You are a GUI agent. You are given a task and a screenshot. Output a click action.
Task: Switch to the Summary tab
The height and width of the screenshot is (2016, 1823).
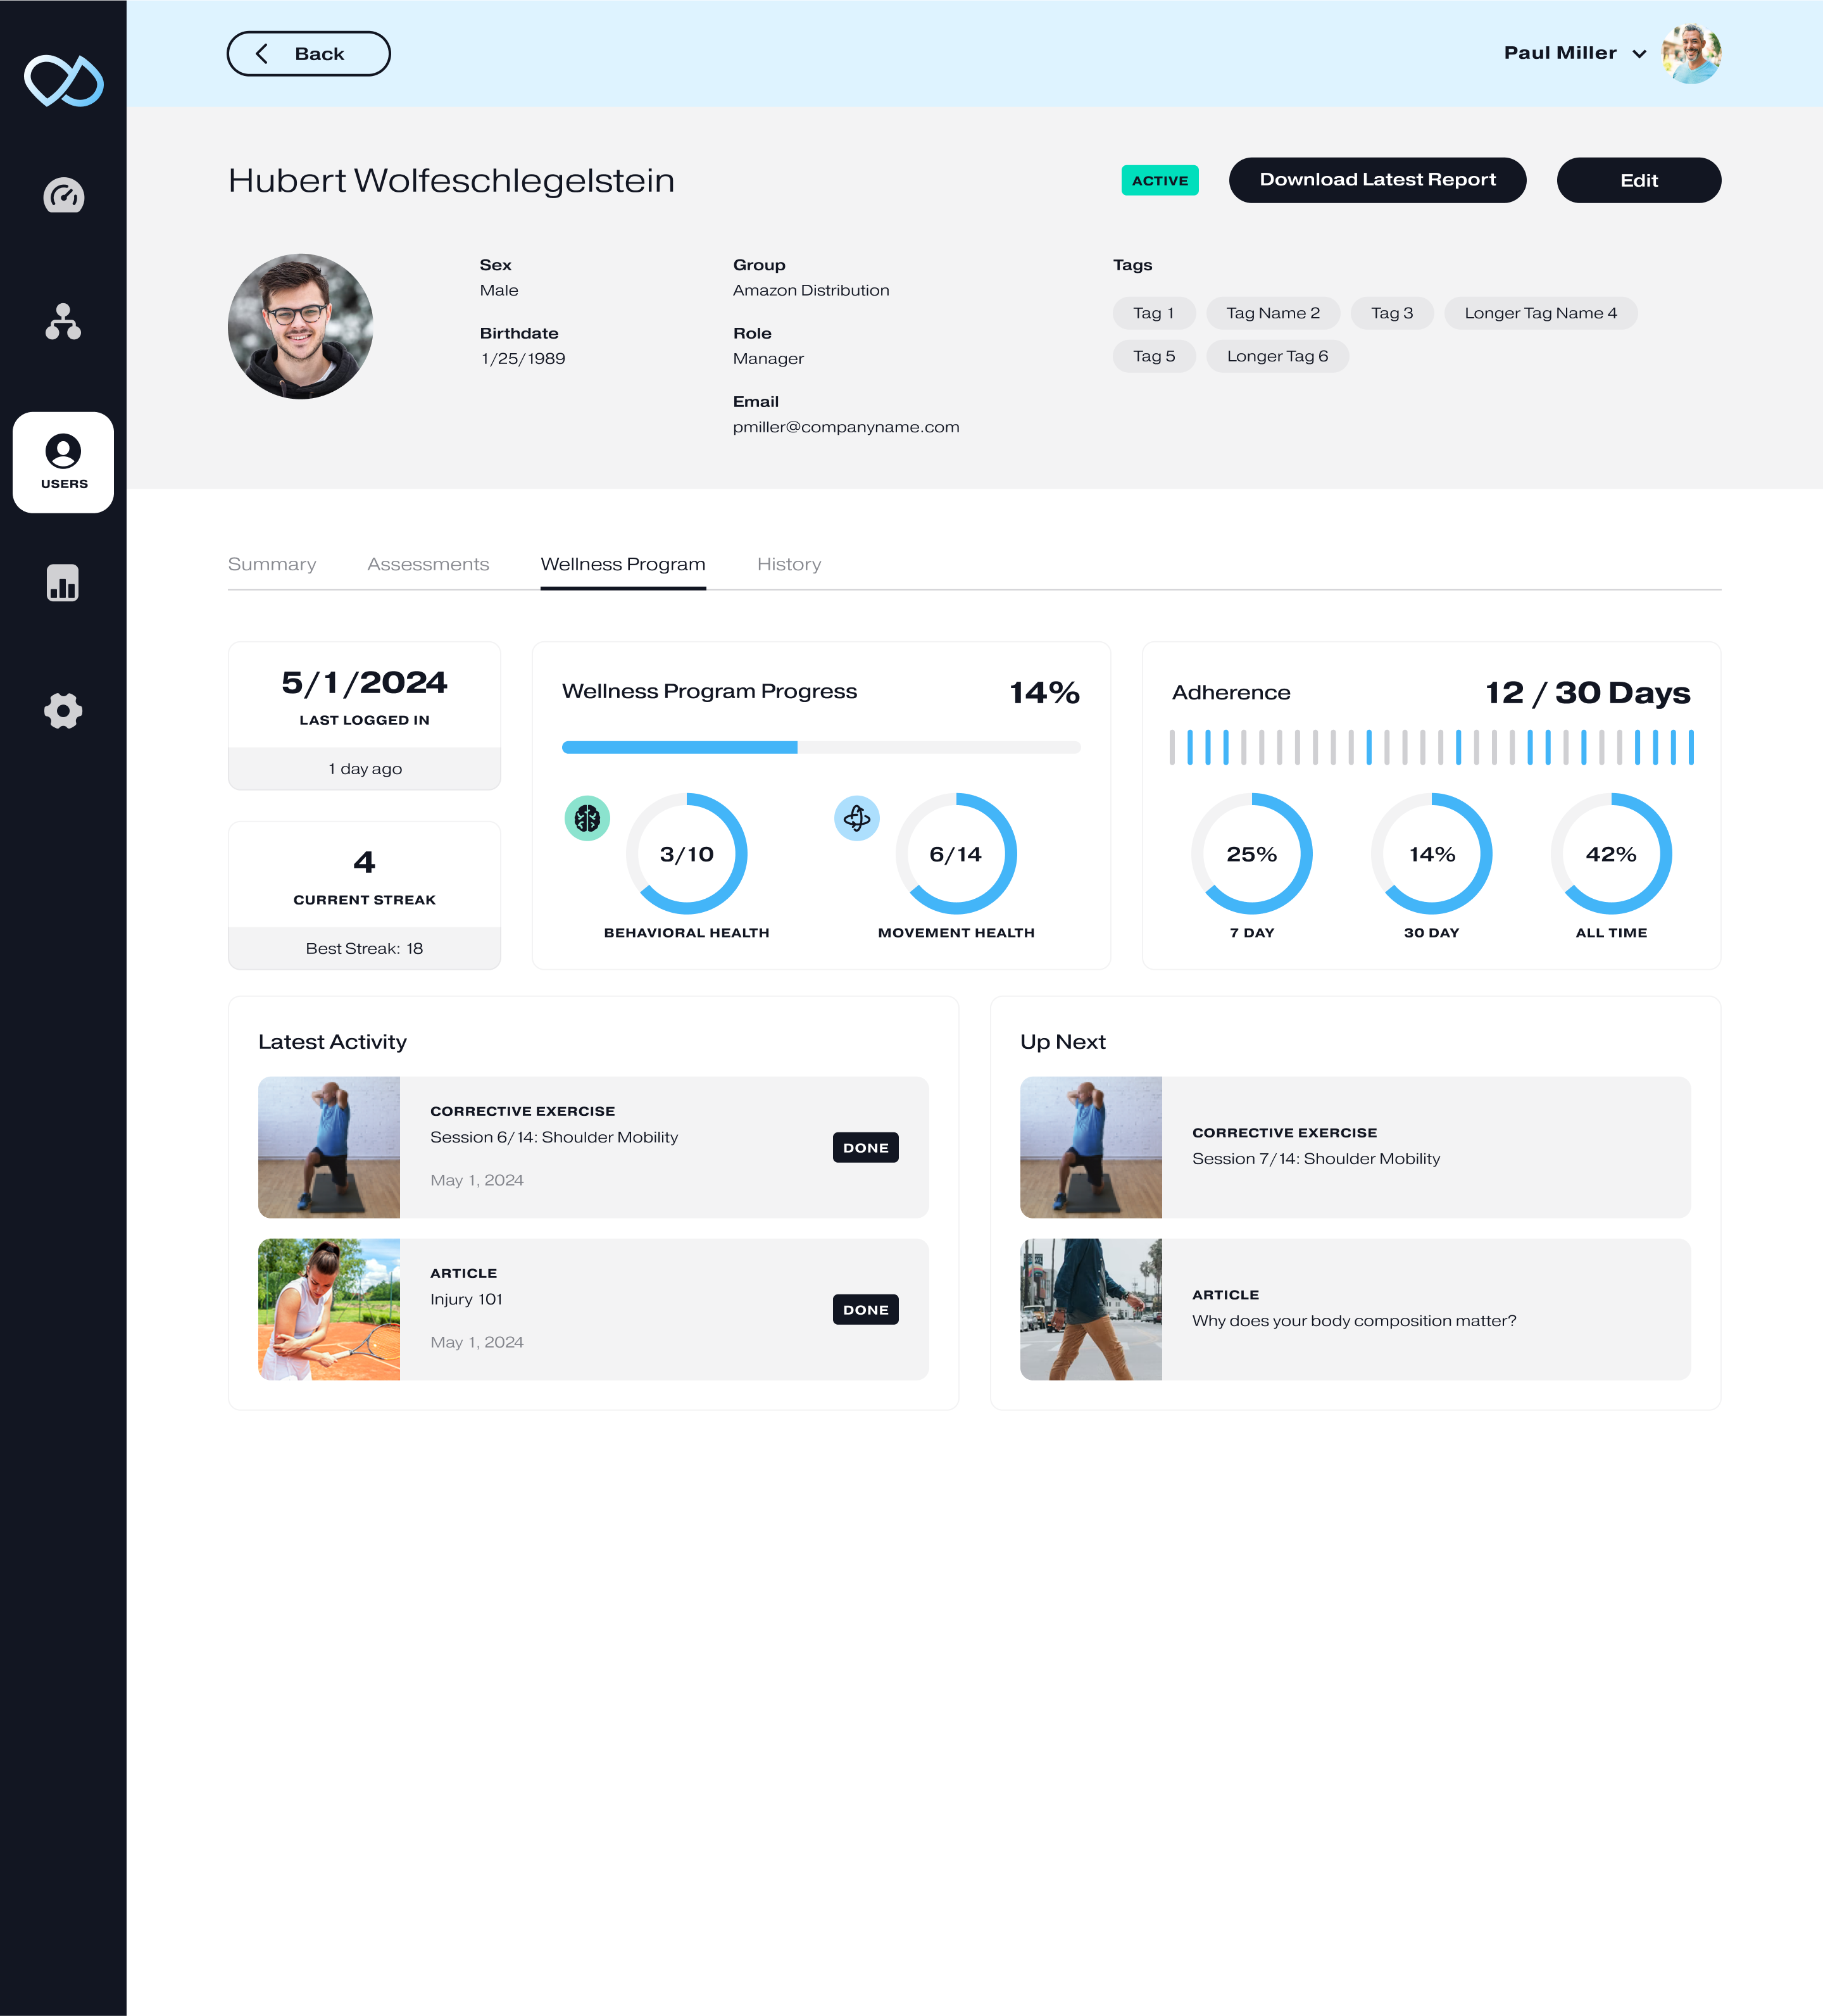tap(272, 564)
